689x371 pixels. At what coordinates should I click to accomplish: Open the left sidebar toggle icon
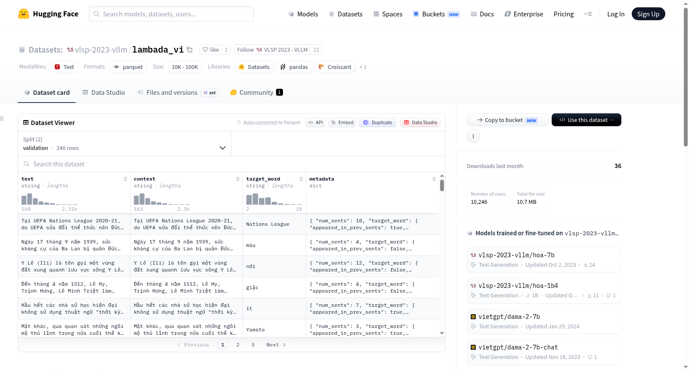tap(2, 118)
